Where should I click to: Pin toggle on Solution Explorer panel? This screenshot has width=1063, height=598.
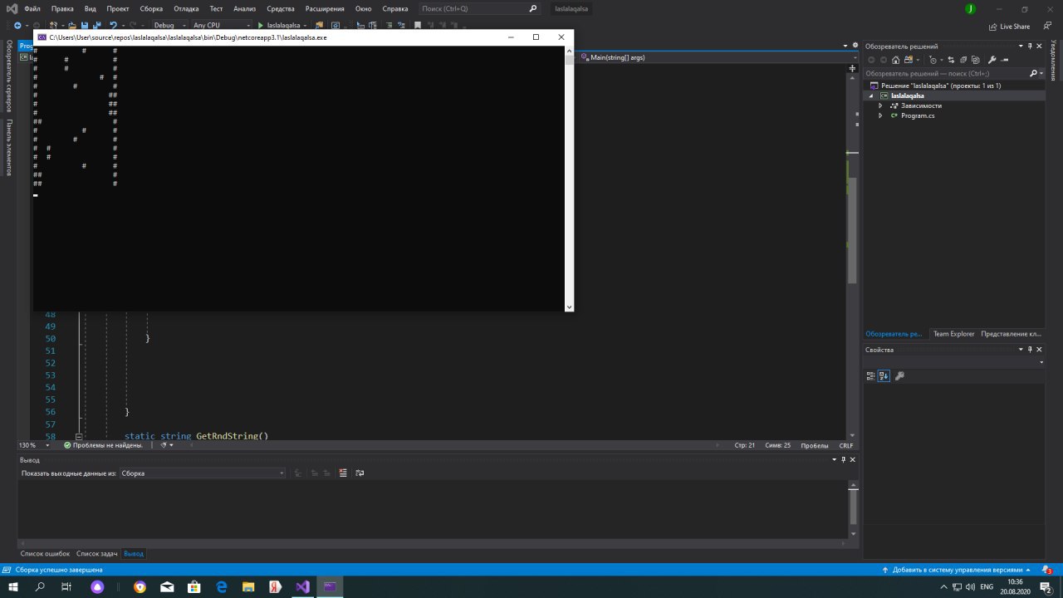(x=1030, y=47)
